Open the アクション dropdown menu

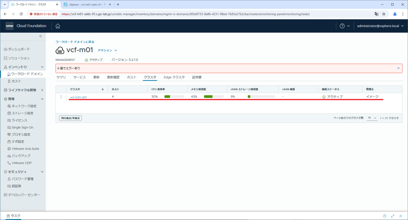107,50
